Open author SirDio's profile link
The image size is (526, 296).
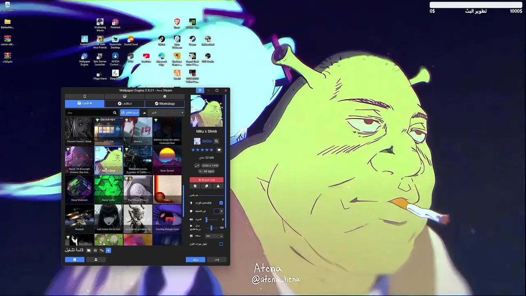pyautogui.click(x=207, y=141)
